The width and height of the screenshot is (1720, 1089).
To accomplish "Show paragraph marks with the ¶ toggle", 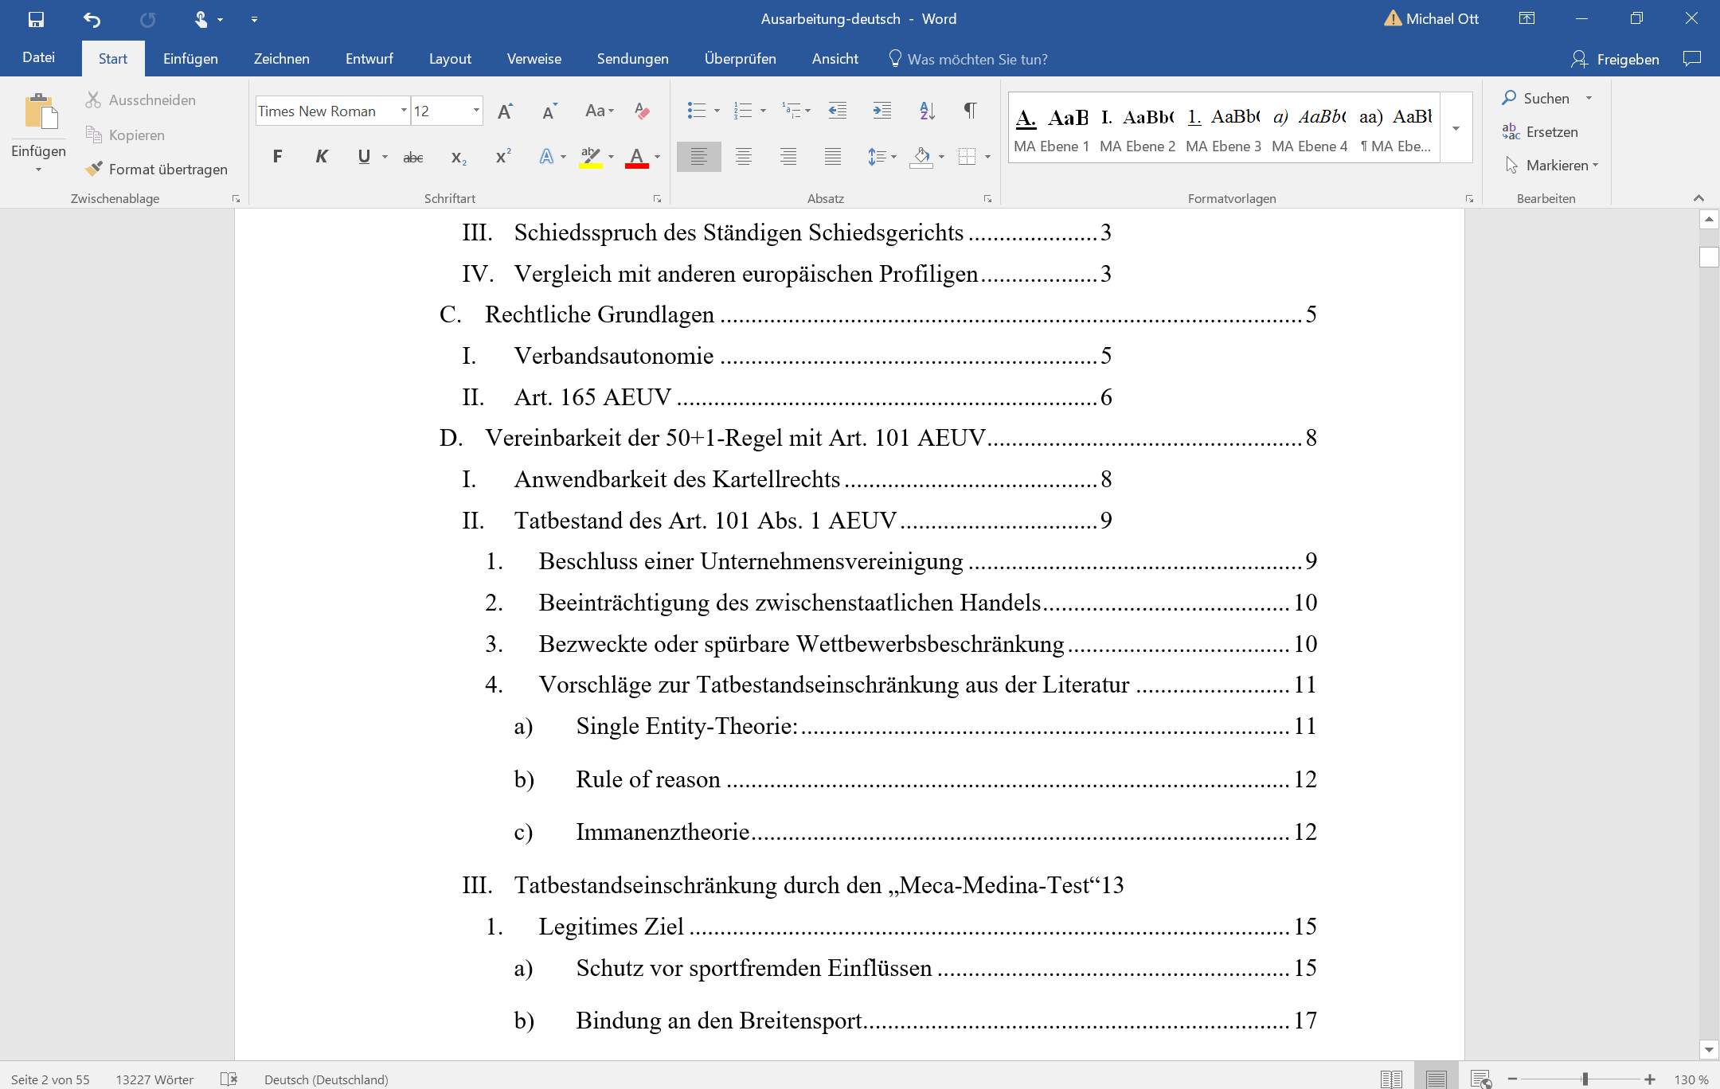I will click(969, 111).
